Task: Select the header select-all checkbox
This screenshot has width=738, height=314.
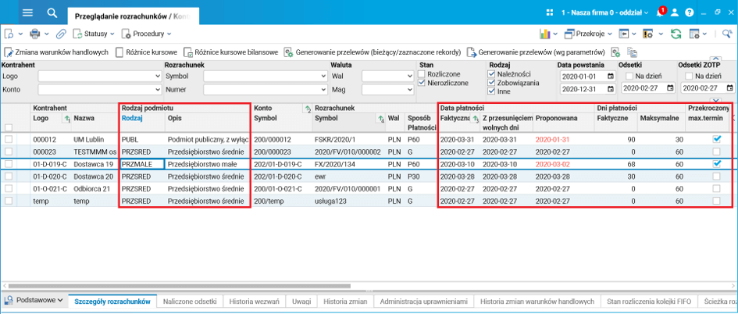Action: click(9, 127)
